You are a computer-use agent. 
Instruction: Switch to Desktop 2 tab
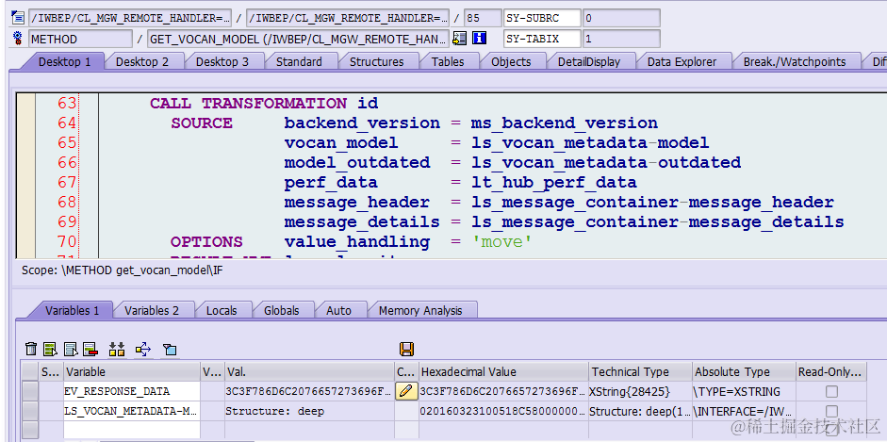point(142,61)
